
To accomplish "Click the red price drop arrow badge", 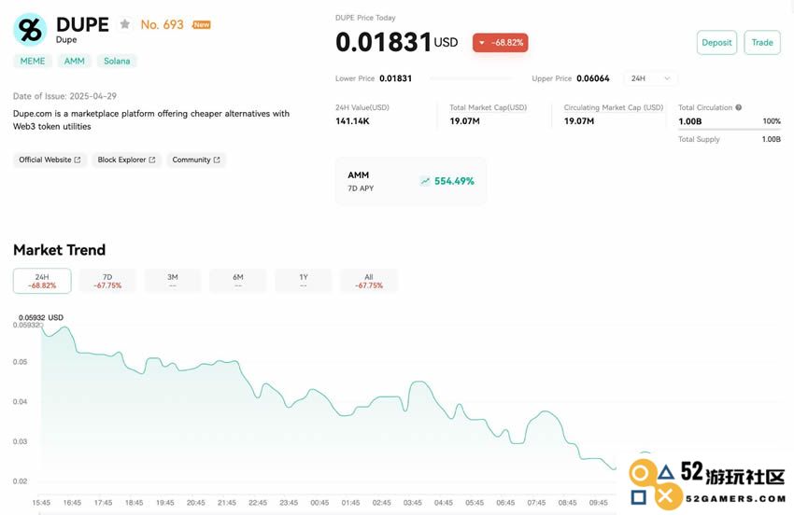I will click(500, 43).
